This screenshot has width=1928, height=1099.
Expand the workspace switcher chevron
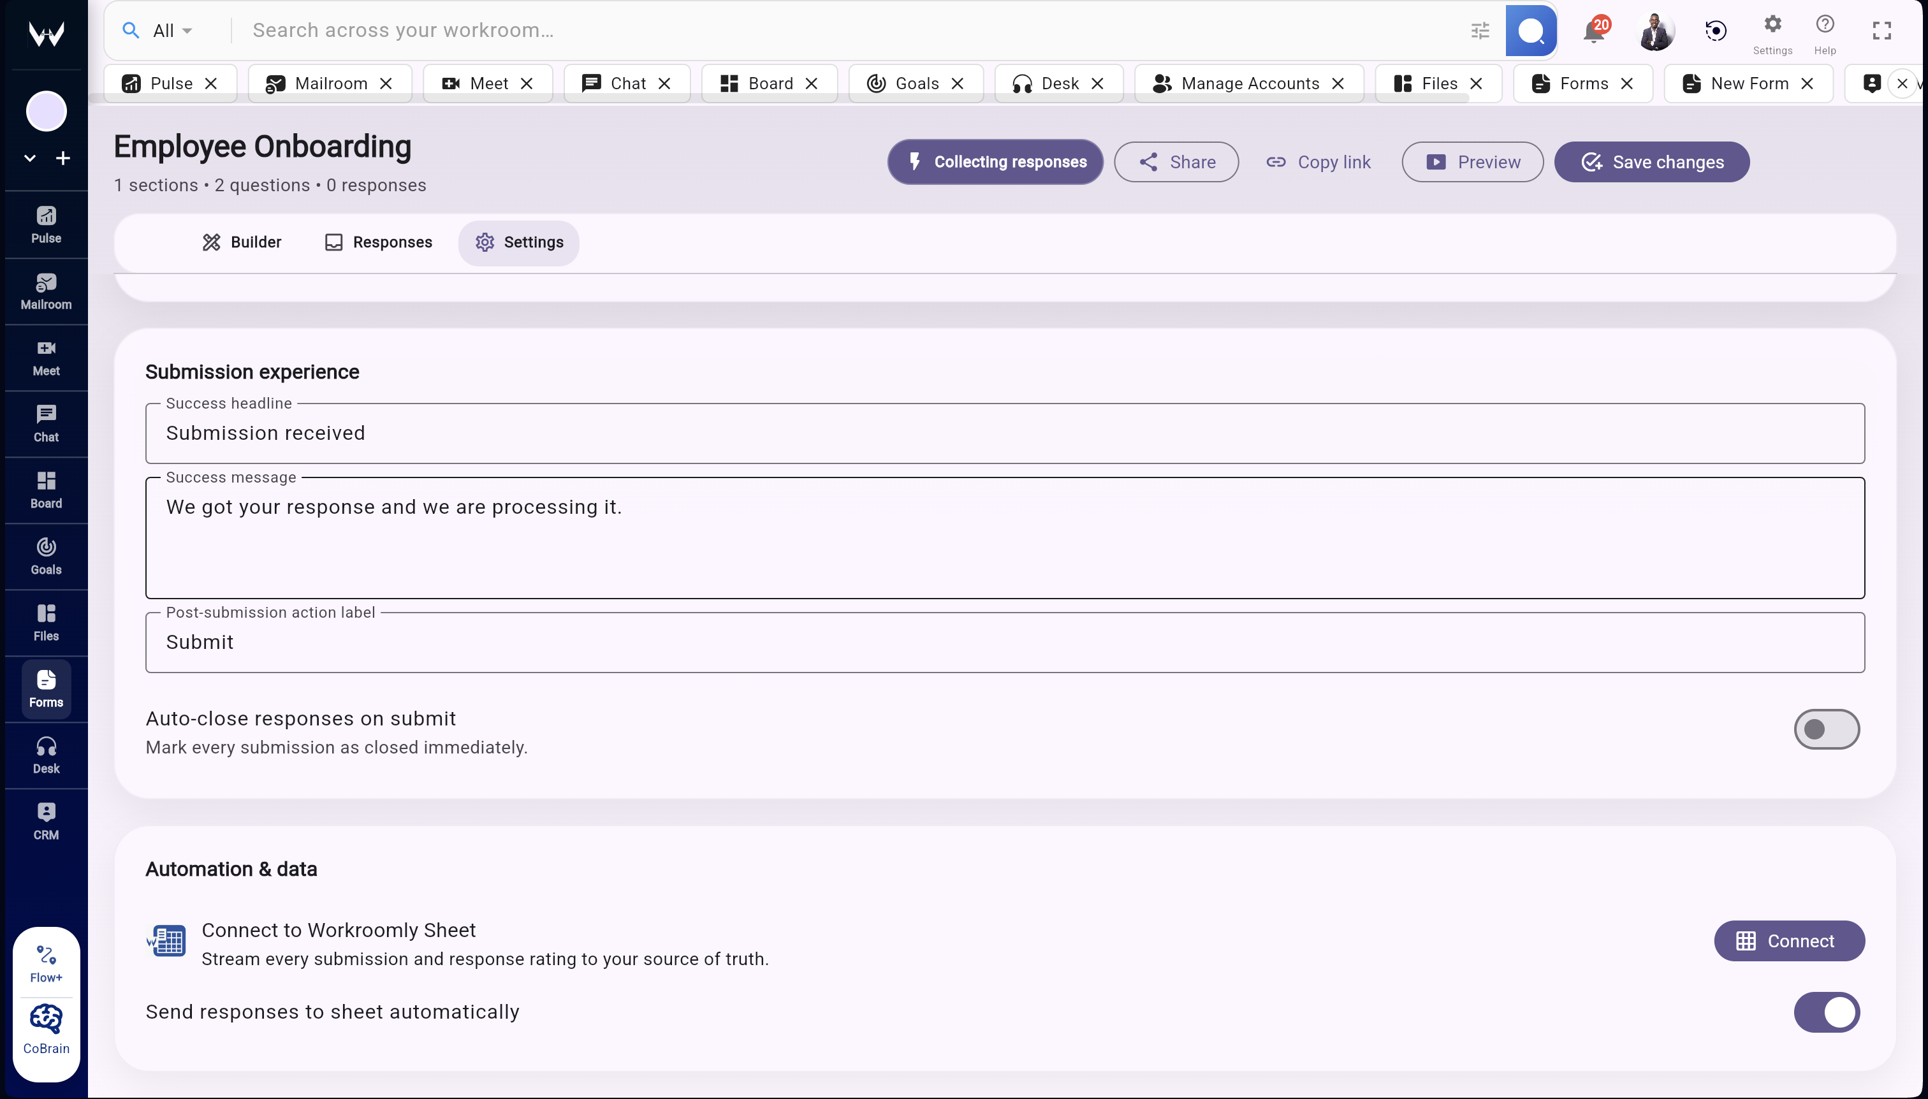(29, 157)
